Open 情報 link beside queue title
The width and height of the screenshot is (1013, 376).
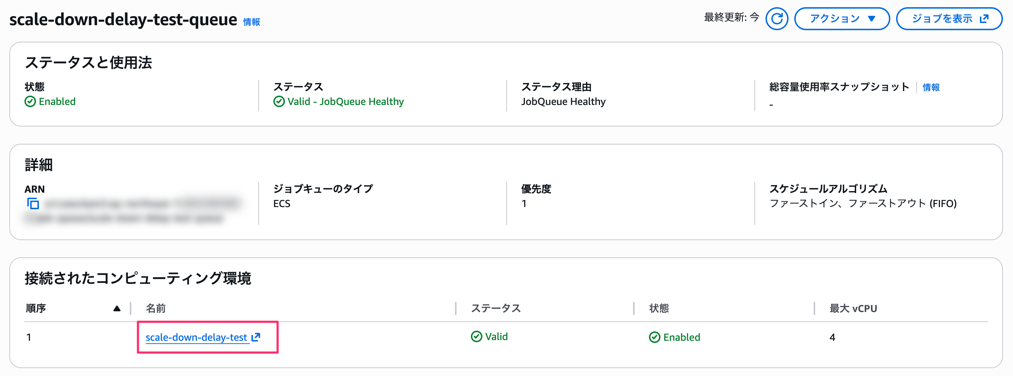[252, 22]
